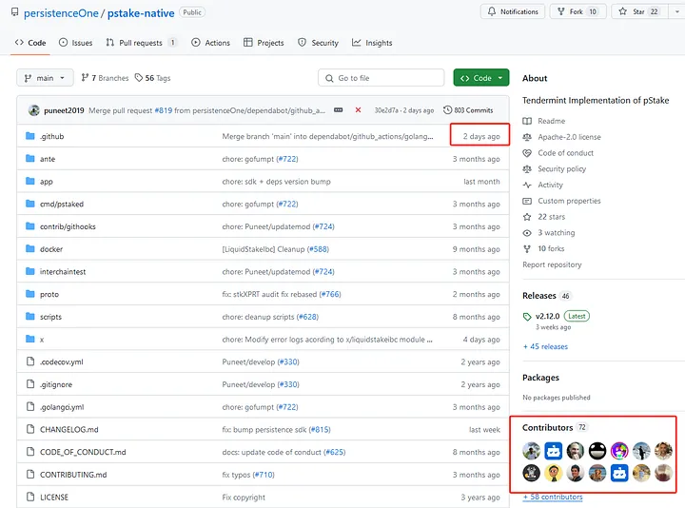Open the Insights tab
Viewport: 685px width, 508px height.
[372, 43]
